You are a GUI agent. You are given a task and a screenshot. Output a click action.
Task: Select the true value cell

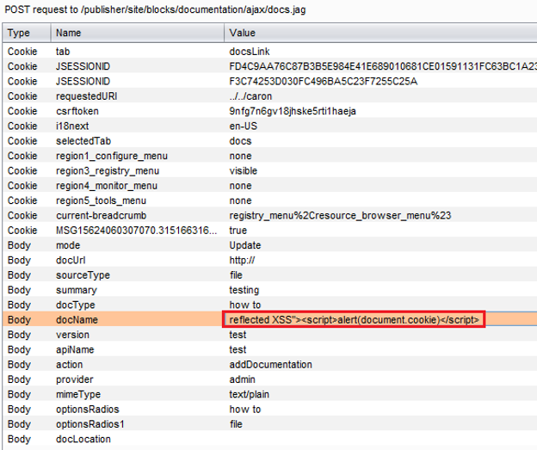point(238,231)
